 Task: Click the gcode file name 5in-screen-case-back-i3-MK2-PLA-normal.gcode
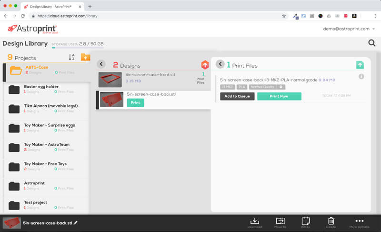269,80
